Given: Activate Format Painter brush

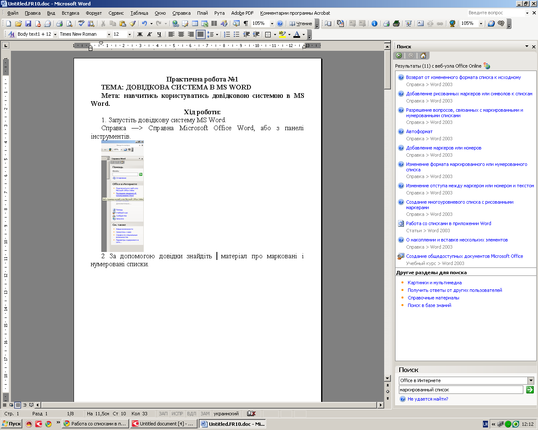Looking at the screenshot, I should [132, 24].
